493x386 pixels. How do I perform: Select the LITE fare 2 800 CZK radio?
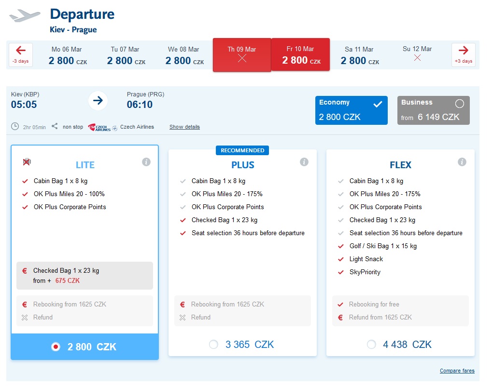click(x=56, y=347)
